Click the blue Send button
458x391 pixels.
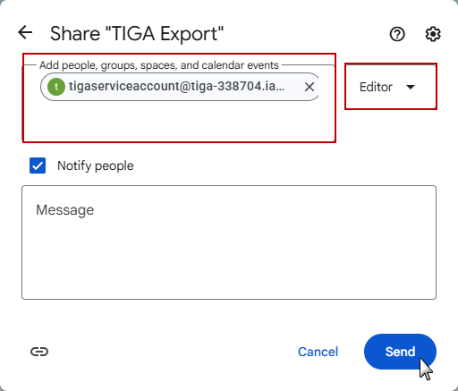click(400, 352)
